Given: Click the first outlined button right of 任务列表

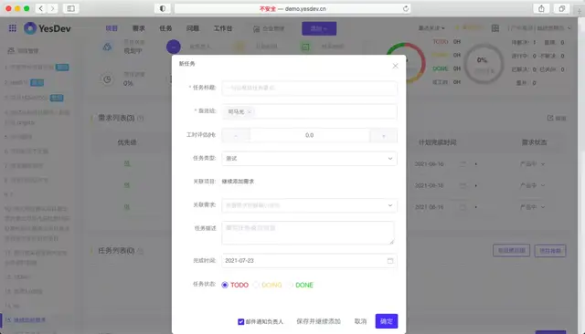Looking at the screenshot, I should click(511, 251).
